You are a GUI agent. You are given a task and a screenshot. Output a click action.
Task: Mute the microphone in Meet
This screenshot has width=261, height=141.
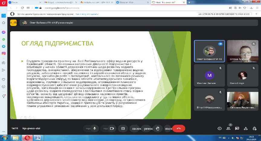click(x=95, y=128)
